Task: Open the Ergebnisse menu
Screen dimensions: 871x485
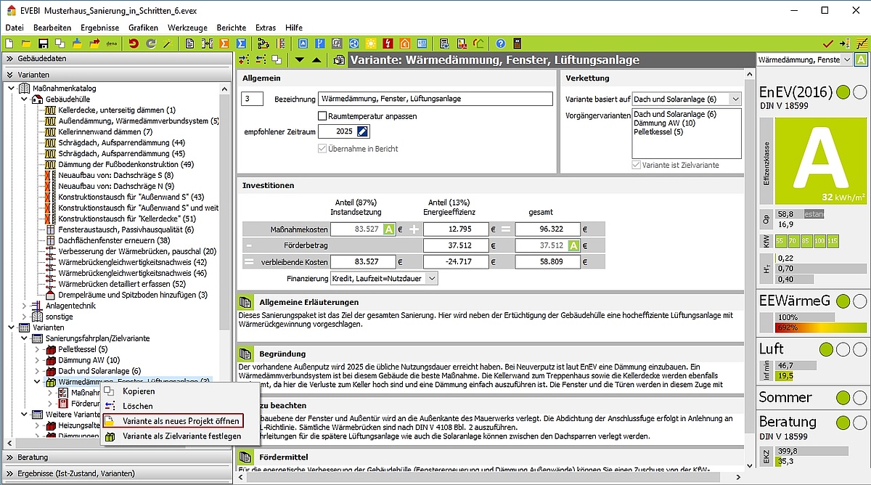Action: click(x=100, y=28)
